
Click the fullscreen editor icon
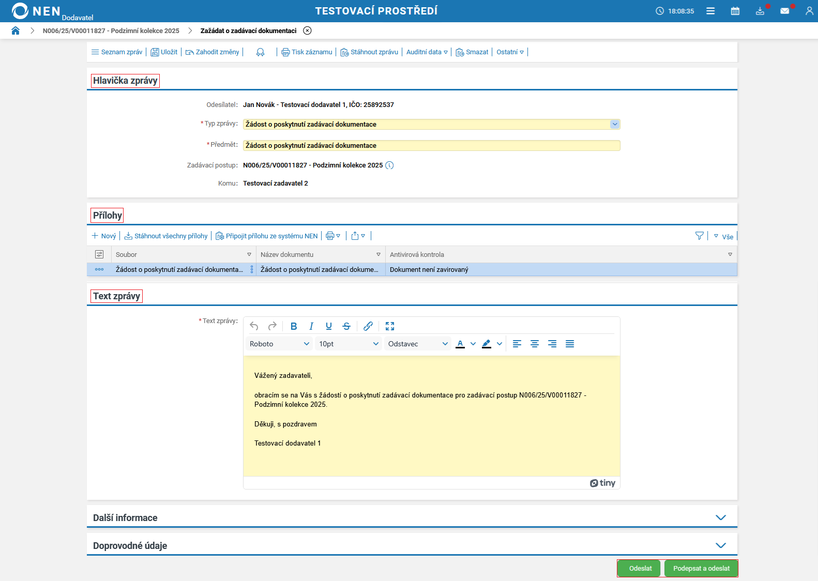390,326
